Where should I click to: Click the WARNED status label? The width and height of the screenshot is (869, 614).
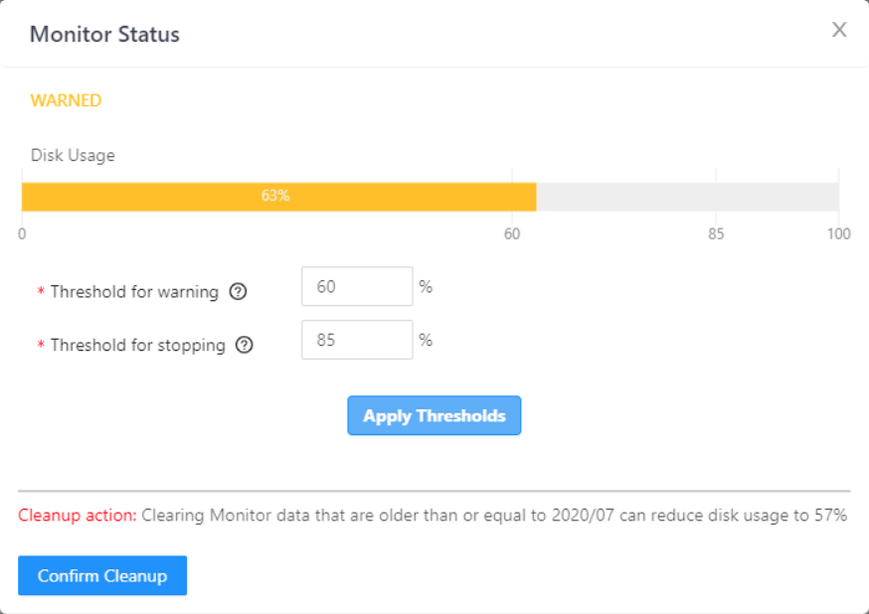tap(65, 99)
